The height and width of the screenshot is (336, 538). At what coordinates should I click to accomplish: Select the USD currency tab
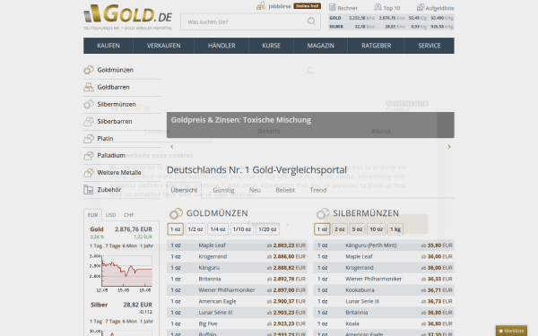click(x=110, y=215)
